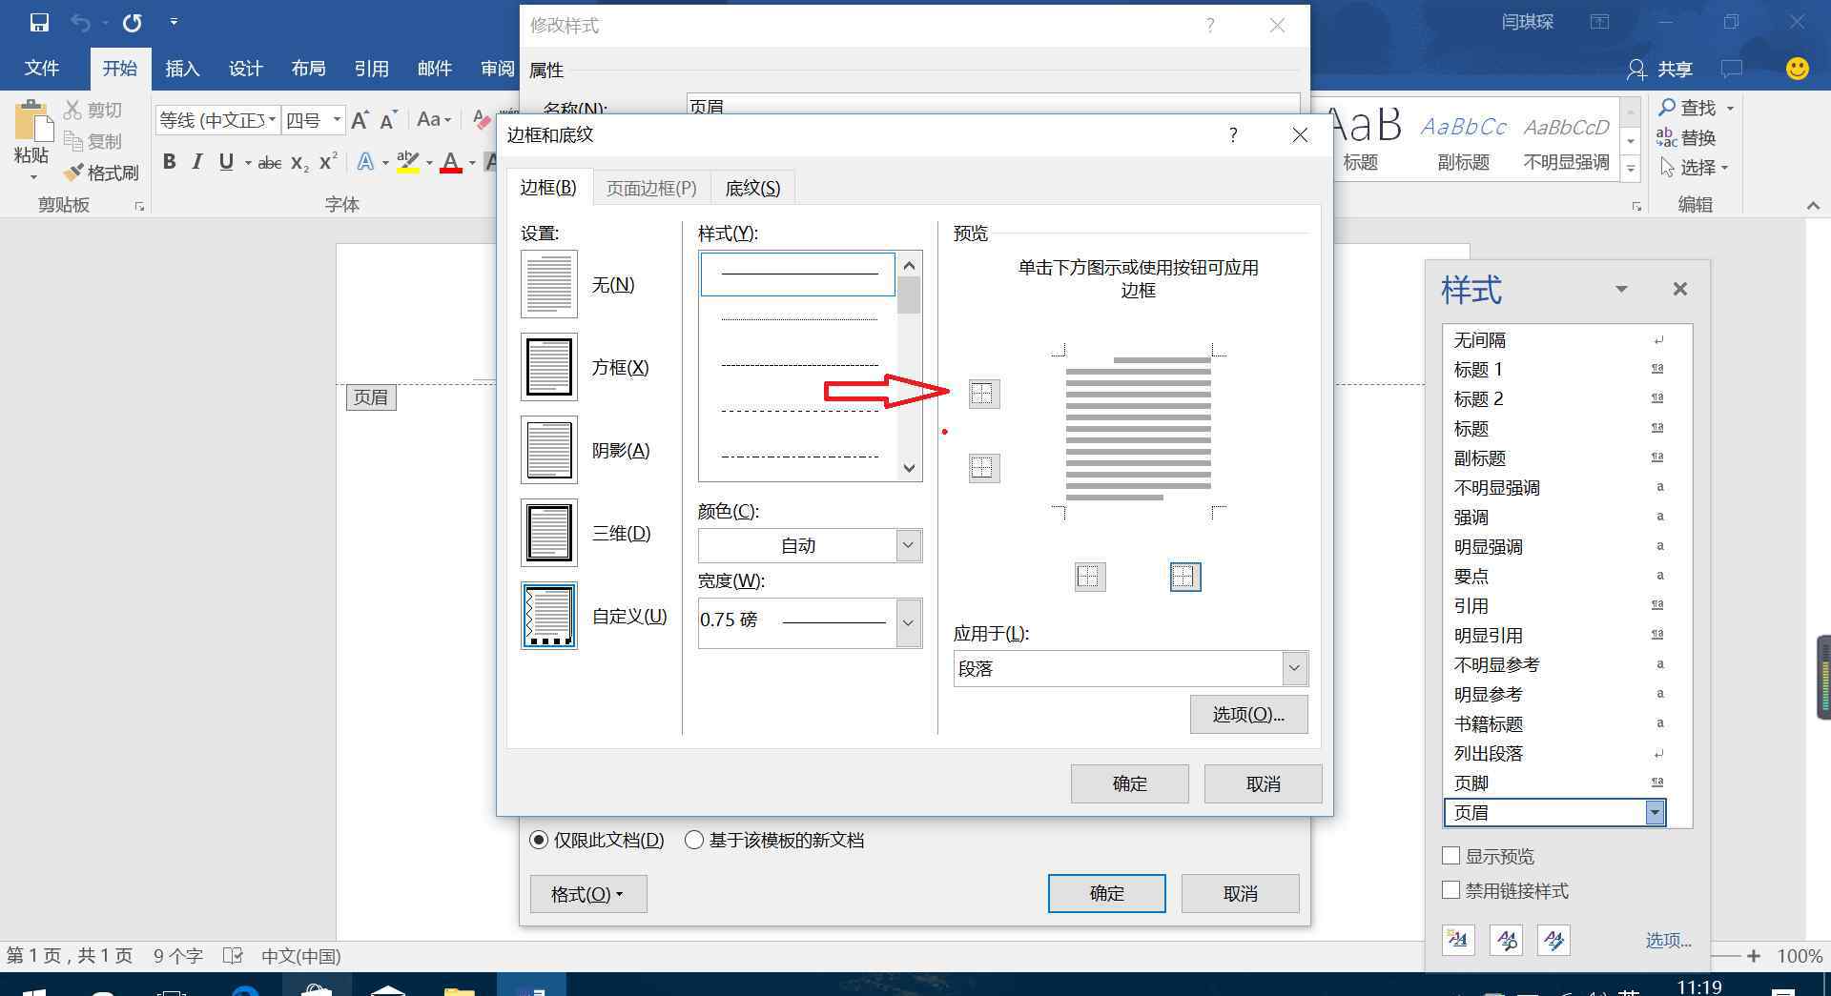Select the Shadow (阴影) border setting

click(x=549, y=450)
